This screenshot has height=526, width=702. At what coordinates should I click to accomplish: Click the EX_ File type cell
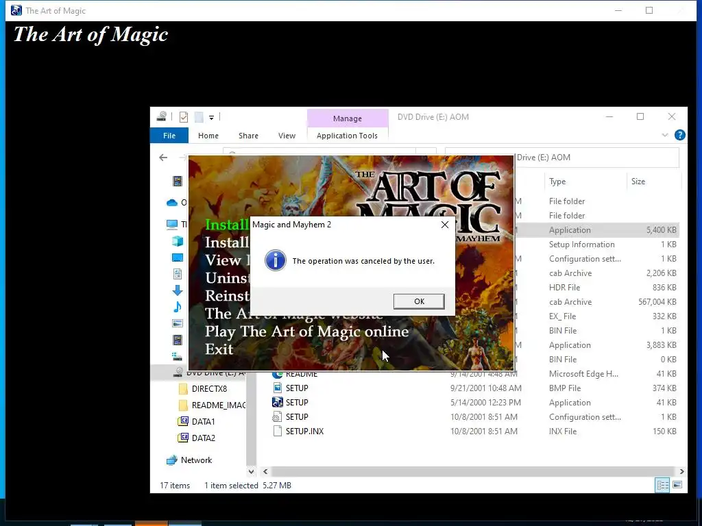562,316
